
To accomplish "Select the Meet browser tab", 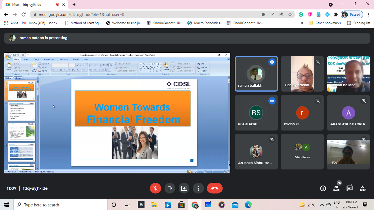I will 35,4.
